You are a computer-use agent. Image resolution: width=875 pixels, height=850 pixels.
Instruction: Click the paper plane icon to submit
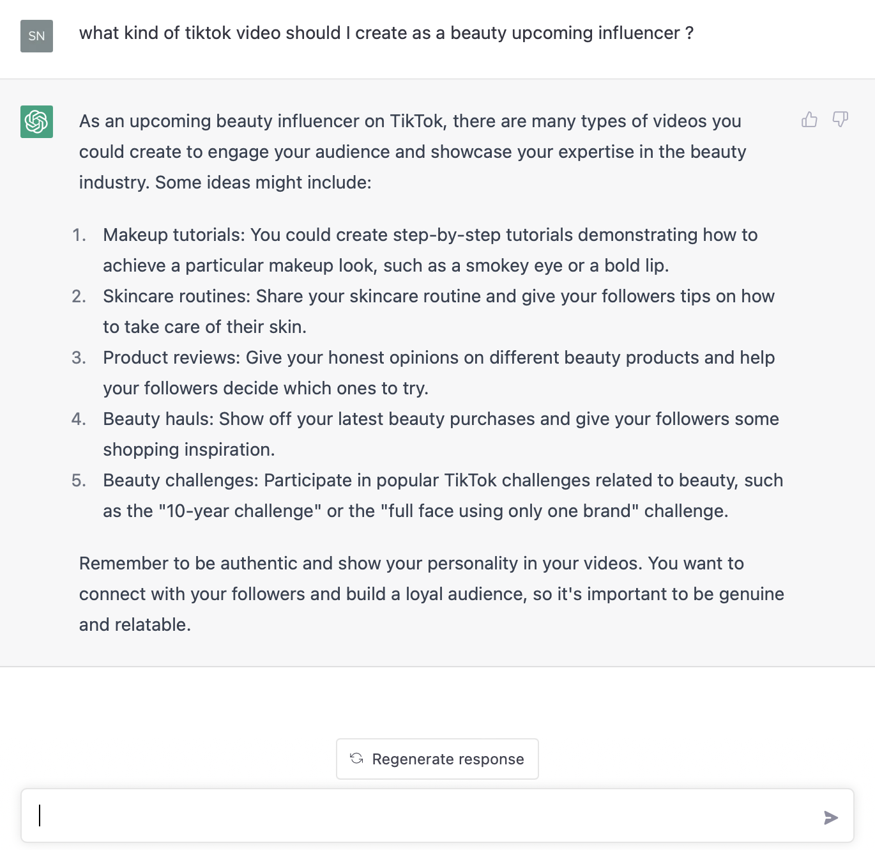(831, 817)
